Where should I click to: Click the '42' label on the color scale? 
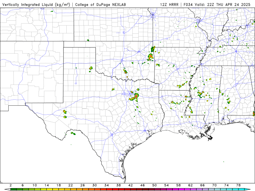(131, 185)
